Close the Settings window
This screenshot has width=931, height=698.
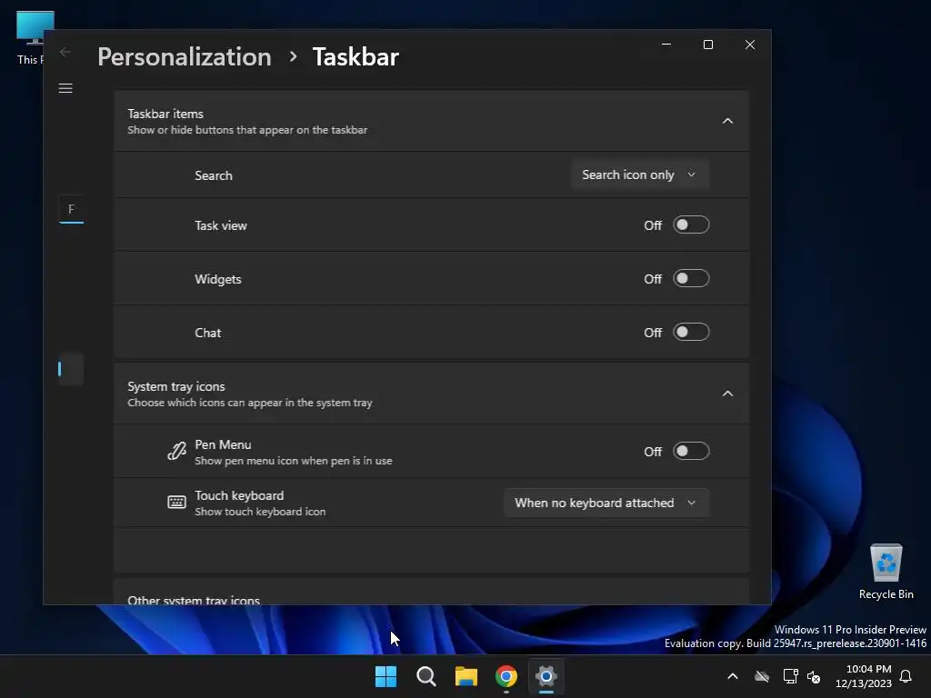coord(750,45)
